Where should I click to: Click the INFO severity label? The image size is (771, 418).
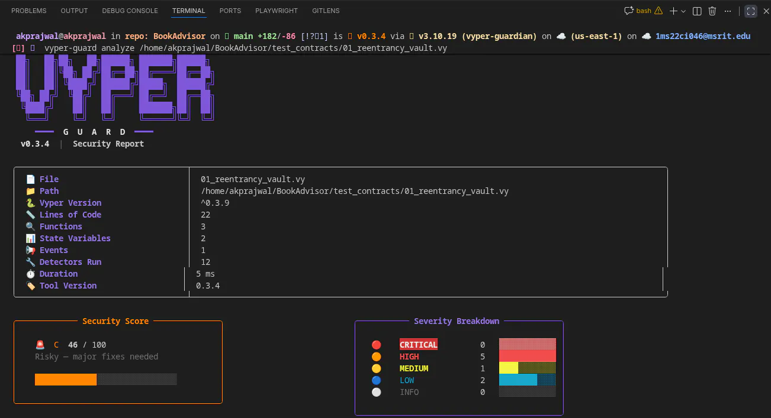point(409,392)
